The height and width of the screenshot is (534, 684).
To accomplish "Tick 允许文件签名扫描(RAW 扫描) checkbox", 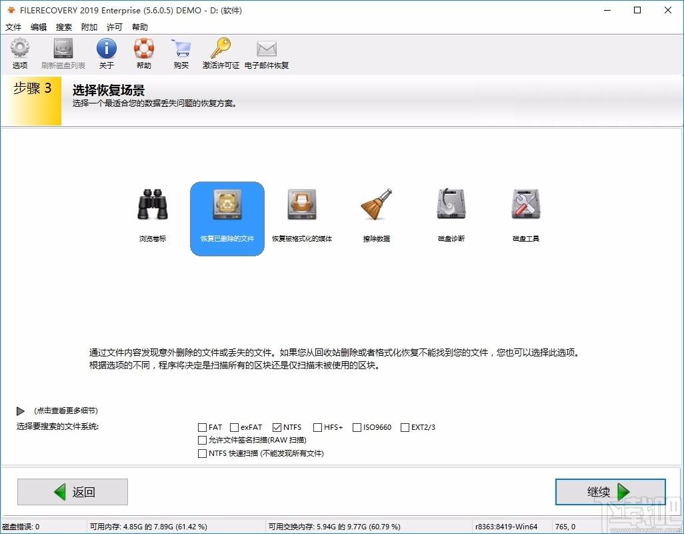I will tap(202, 440).
